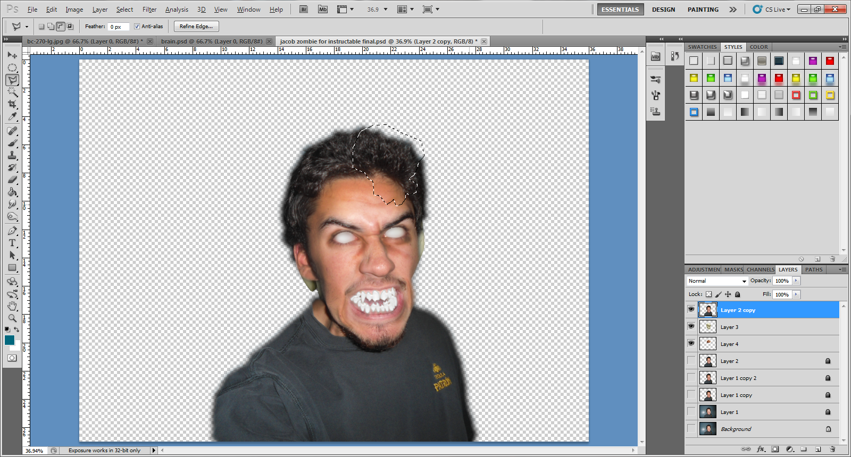Open the zoom level 36.9 dropdown

click(x=386, y=10)
